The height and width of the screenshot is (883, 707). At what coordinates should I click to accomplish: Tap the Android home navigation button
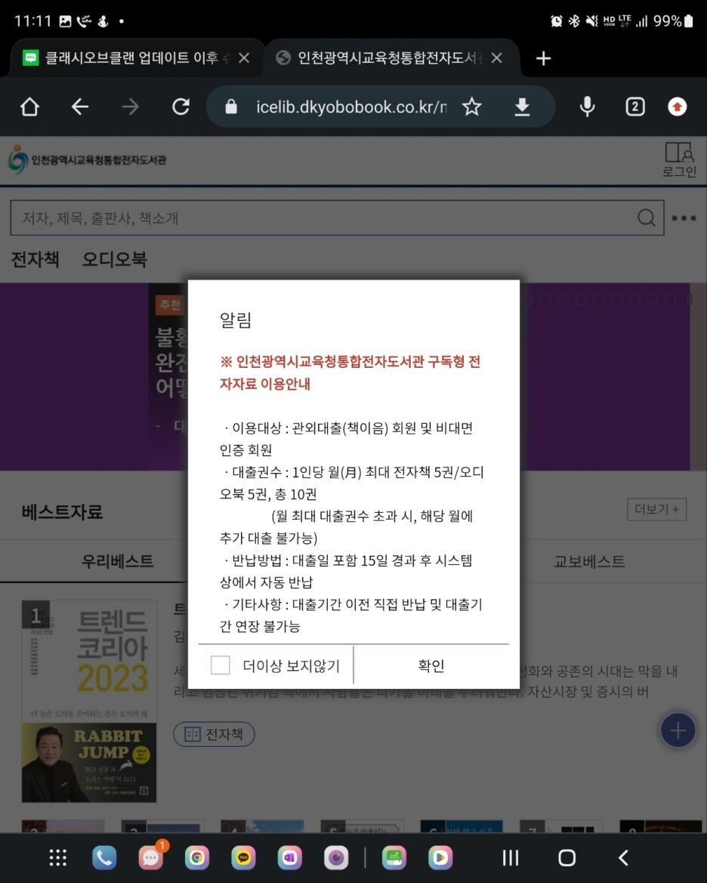567,857
